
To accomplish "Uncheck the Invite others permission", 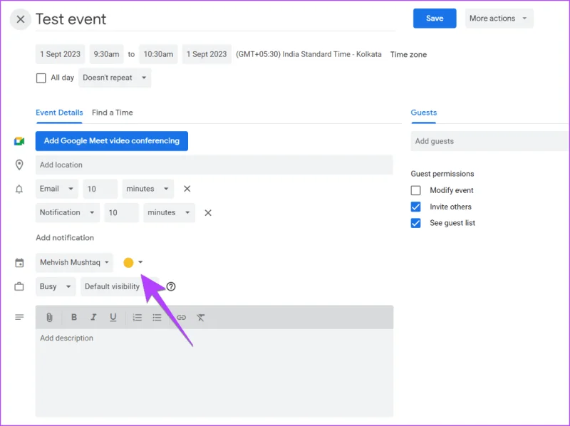I will click(x=415, y=207).
